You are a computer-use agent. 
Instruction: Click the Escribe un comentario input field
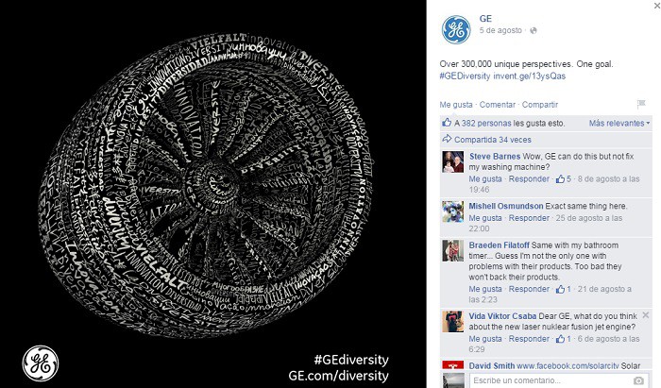[551, 380]
